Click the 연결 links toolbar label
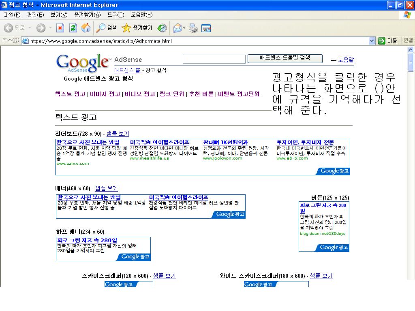 (x=408, y=40)
